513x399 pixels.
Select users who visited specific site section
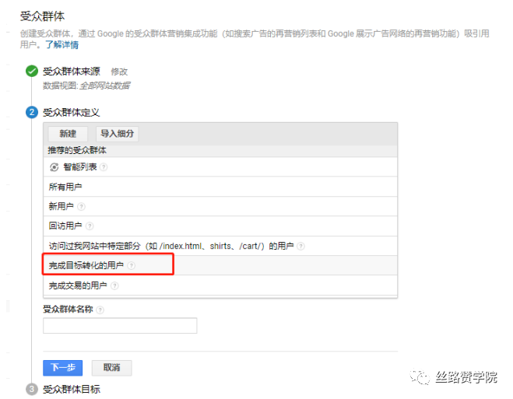(x=220, y=246)
